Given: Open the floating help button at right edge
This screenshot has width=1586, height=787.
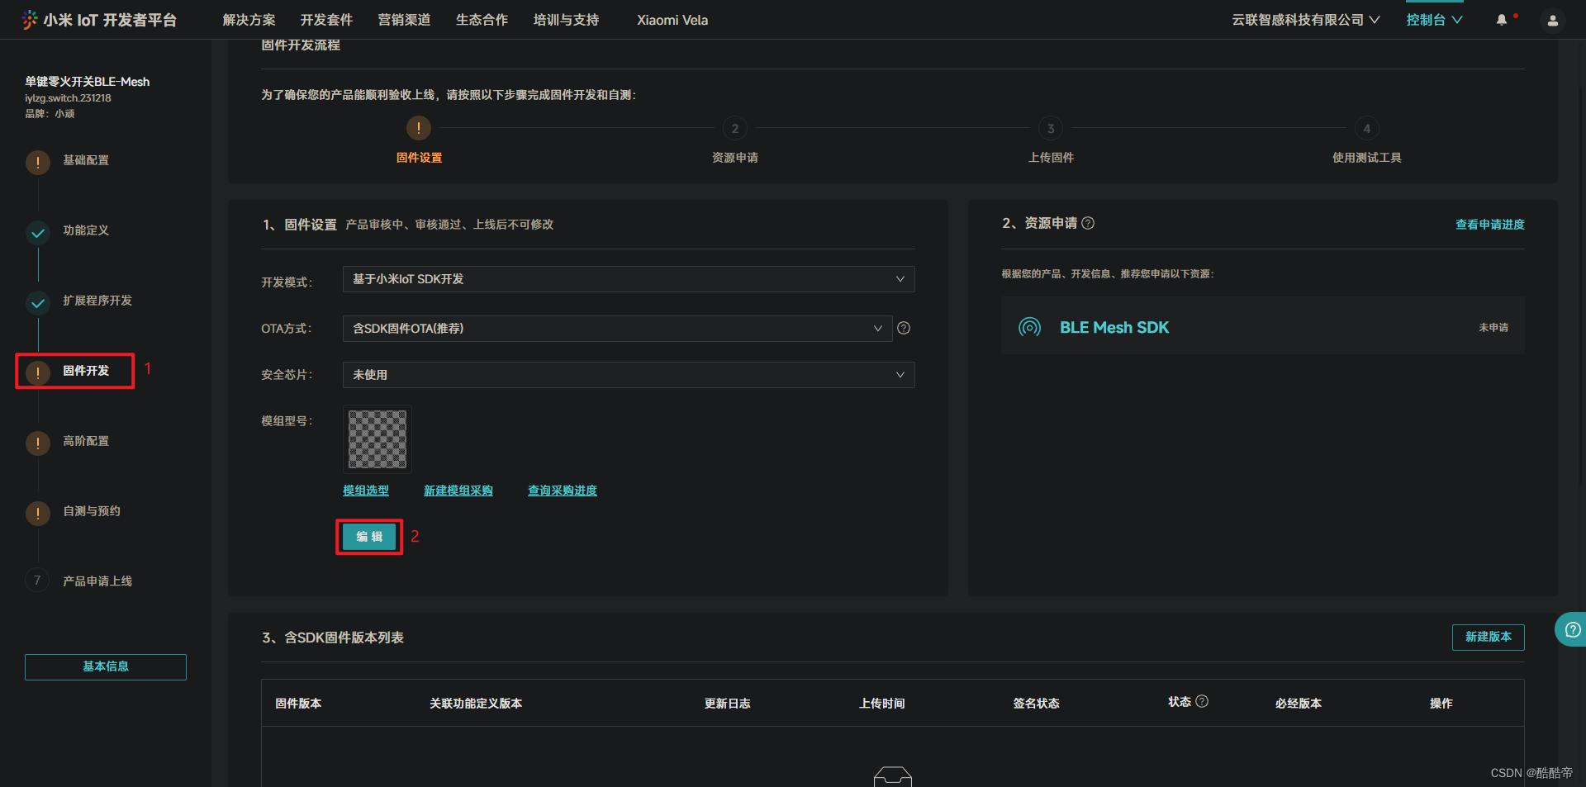Looking at the screenshot, I should [x=1572, y=629].
